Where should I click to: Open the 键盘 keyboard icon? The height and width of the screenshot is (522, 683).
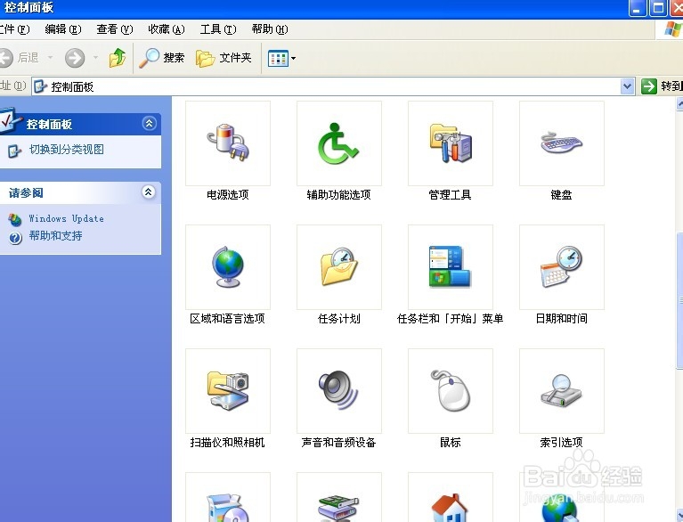[x=562, y=143]
